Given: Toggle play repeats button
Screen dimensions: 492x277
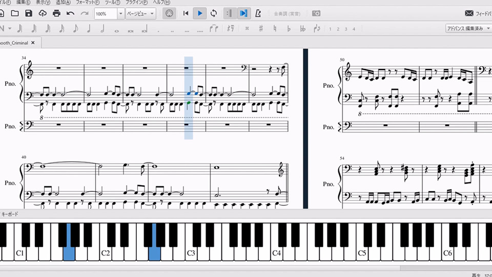Looking at the screenshot, I should coord(230,13).
